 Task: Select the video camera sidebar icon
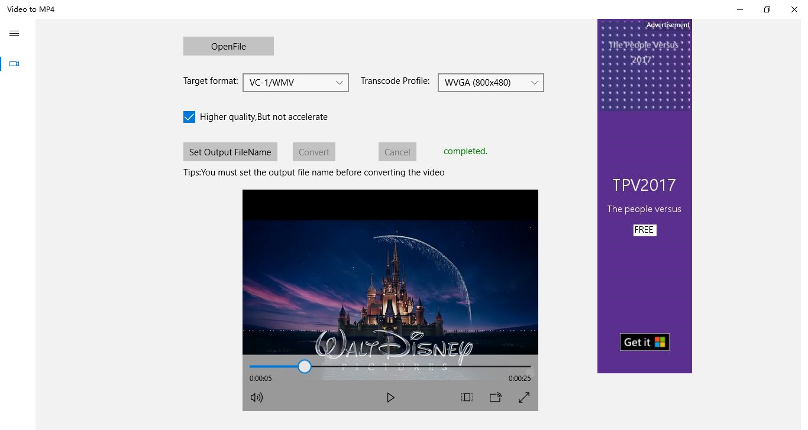click(x=15, y=64)
